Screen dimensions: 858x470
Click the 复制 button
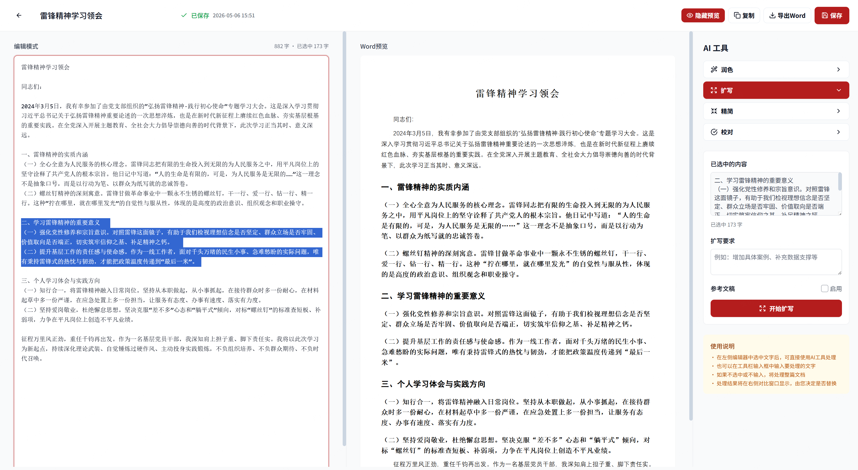coord(744,16)
